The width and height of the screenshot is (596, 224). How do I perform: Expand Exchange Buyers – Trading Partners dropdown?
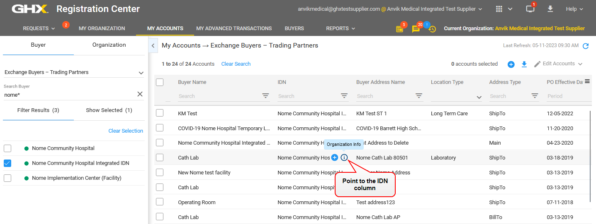tap(141, 73)
